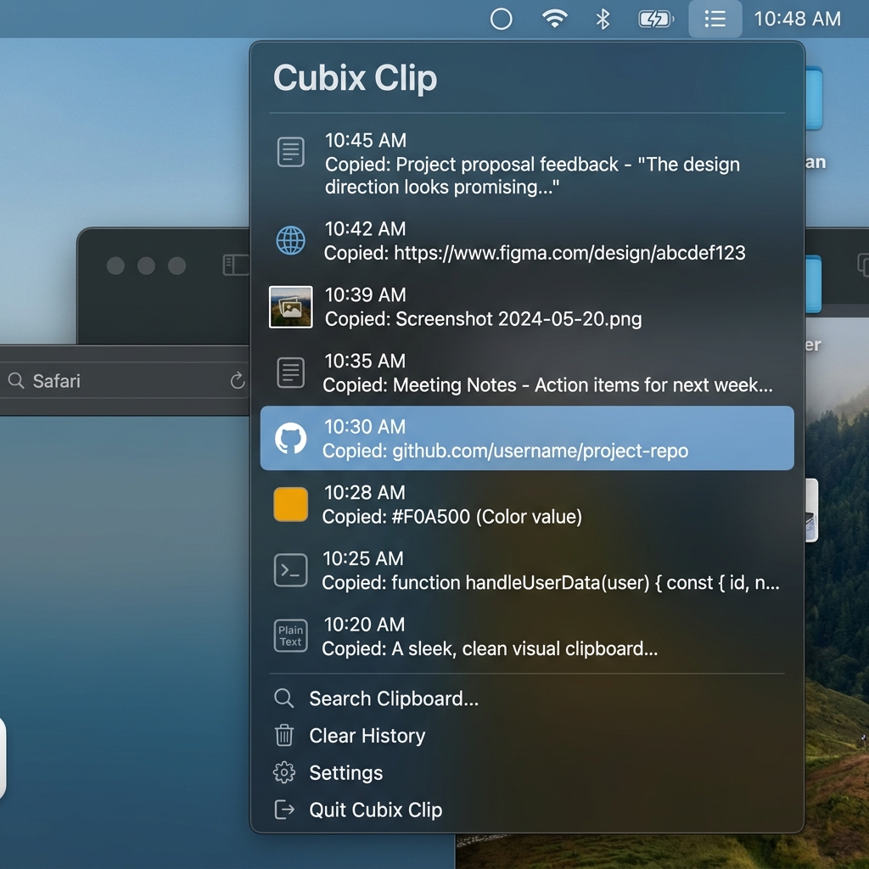869x869 pixels.
Task: Click the circle icon in menu bar
Action: (x=501, y=19)
